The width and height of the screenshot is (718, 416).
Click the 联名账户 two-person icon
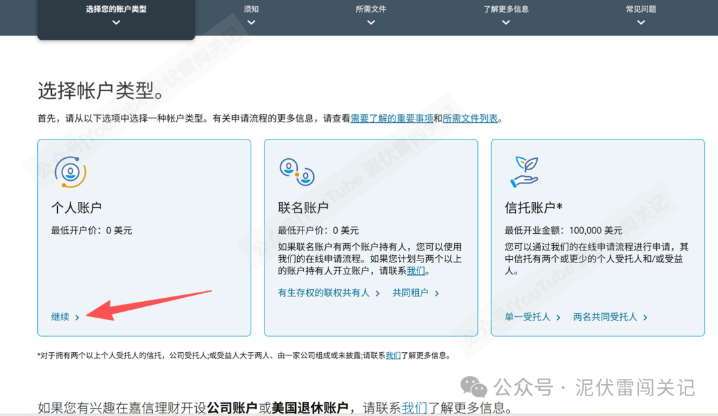click(297, 172)
